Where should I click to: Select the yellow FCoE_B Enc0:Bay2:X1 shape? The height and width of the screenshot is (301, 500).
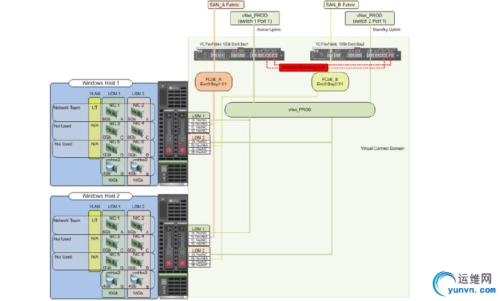pos(329,82)
